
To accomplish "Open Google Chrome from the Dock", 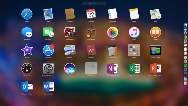I will click(185, 37).
